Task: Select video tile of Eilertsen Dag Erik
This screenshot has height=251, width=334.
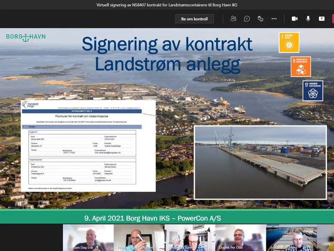Action: pyautogui.click(x=88, y=238)
